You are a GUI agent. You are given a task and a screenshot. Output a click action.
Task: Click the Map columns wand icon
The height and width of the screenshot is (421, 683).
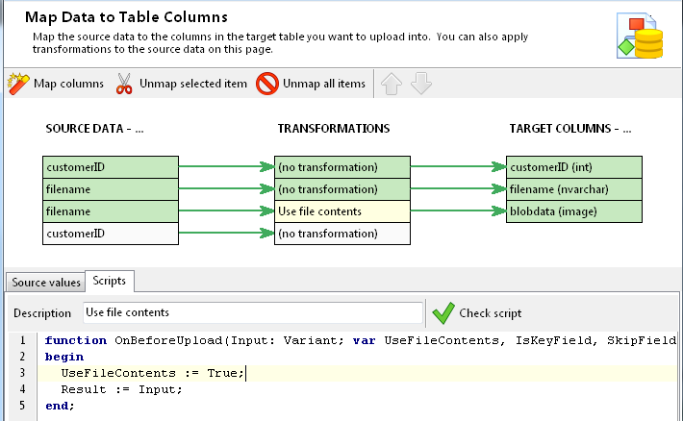18,84
